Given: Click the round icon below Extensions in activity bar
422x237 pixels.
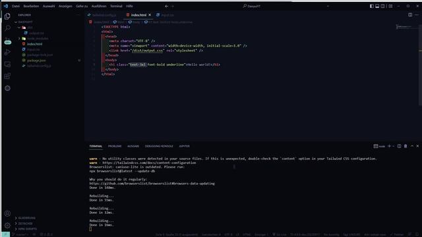Looking at the screenshot, I should coord(7,88).
